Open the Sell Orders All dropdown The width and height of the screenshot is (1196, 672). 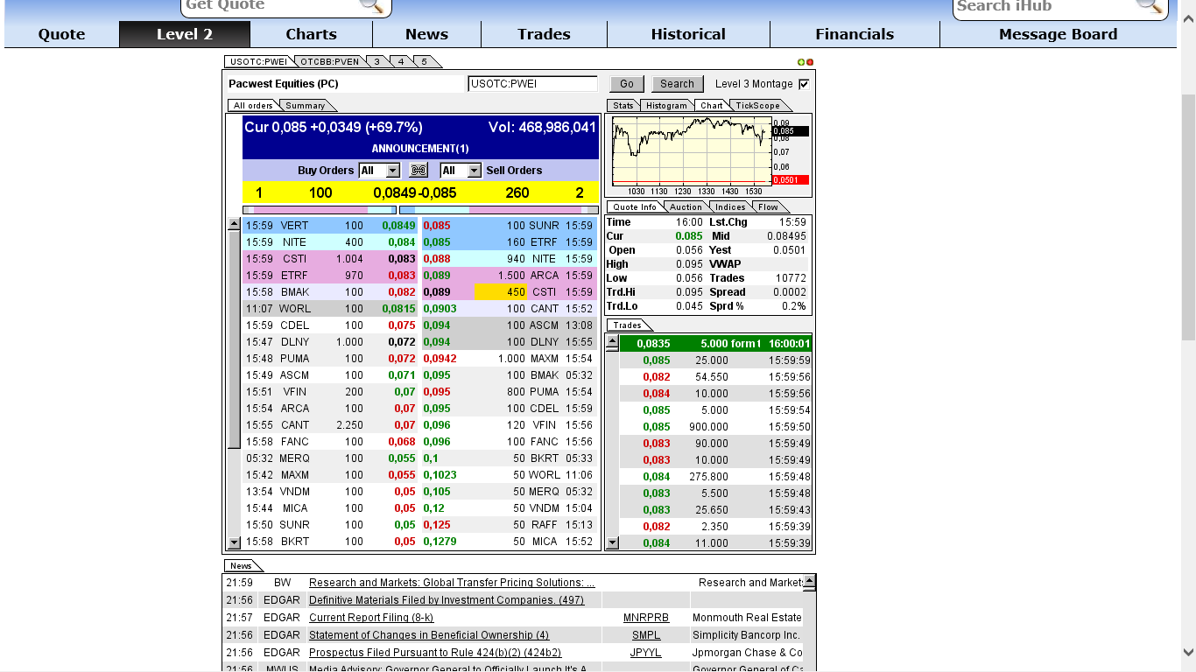[461, 171]
